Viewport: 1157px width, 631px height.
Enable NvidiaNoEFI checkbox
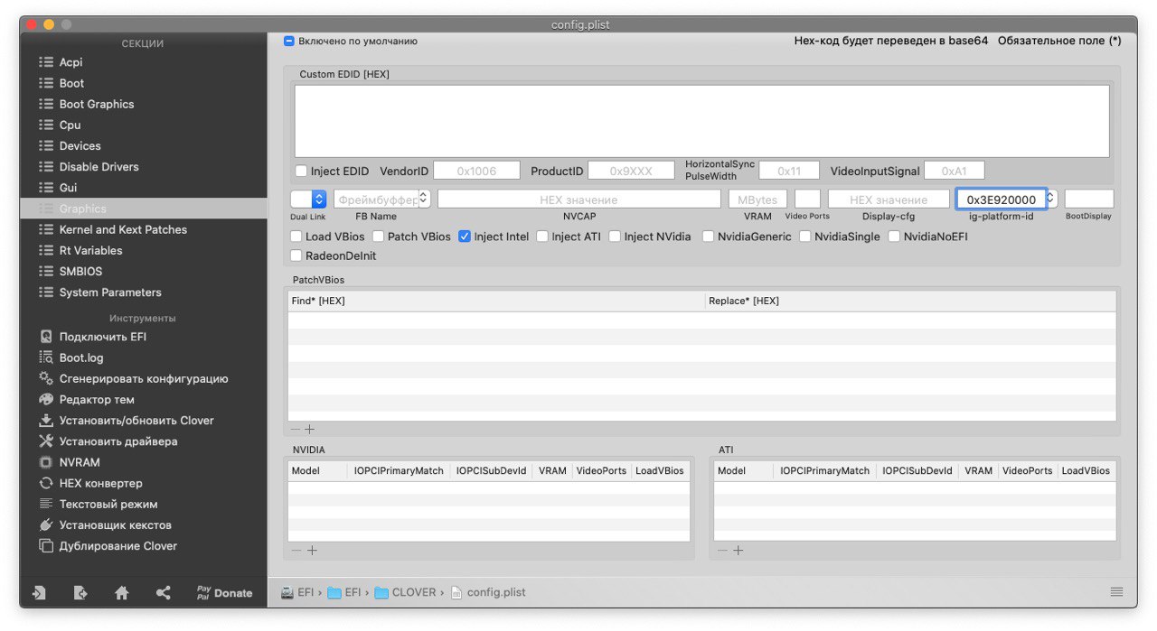click(x=894, y=237)
